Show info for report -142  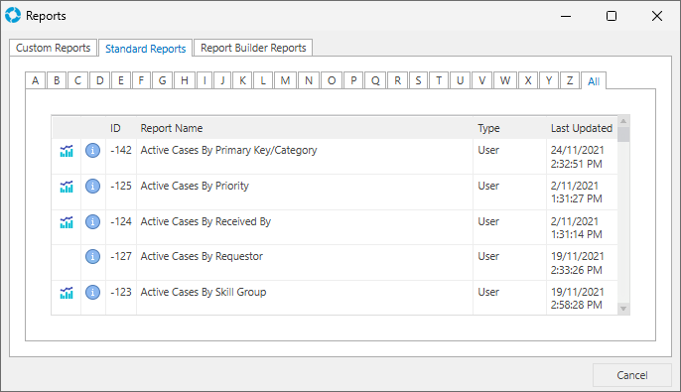[92, 151]
